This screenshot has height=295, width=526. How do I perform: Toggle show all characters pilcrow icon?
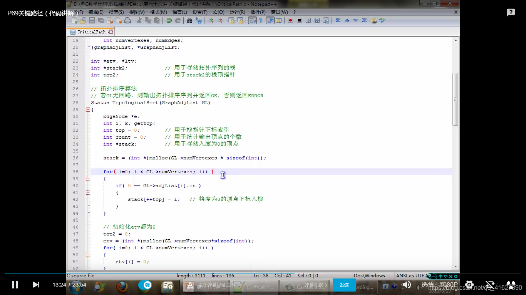click(x=261, y=20)
